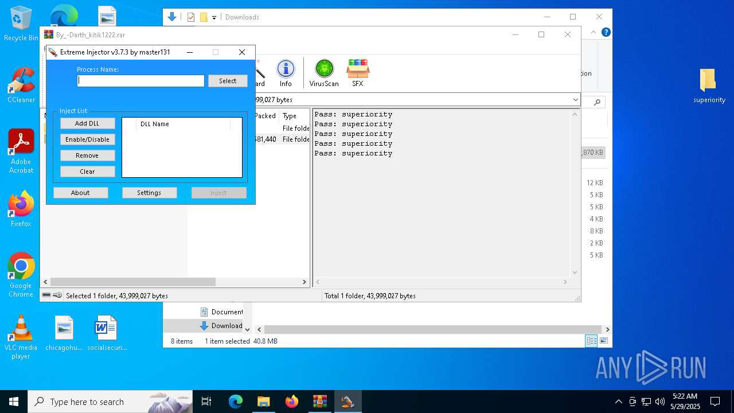This screenshot has height=413, width=734.
Task: Open superiority folder on desktop
Action: pos(709,86)
